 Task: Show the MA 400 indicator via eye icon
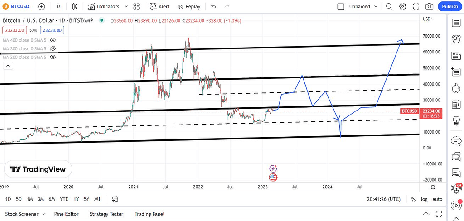[53, 40]
